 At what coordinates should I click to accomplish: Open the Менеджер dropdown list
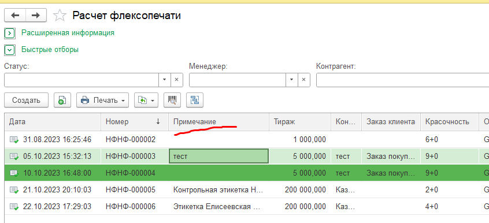291,80
